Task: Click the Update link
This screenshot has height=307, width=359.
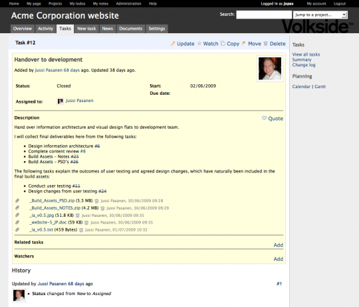Action: [x=185, y=44]
